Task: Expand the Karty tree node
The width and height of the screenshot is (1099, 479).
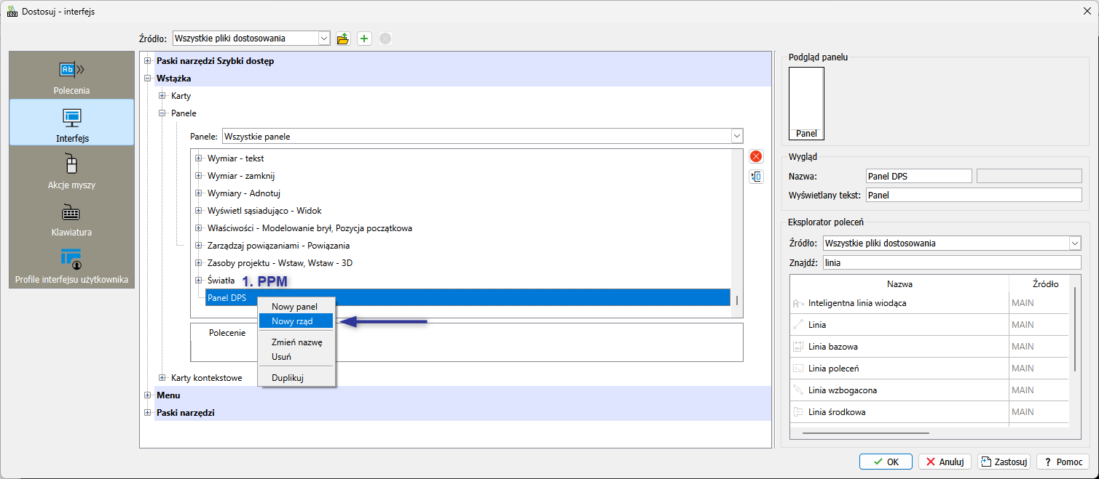Action: 162,96
